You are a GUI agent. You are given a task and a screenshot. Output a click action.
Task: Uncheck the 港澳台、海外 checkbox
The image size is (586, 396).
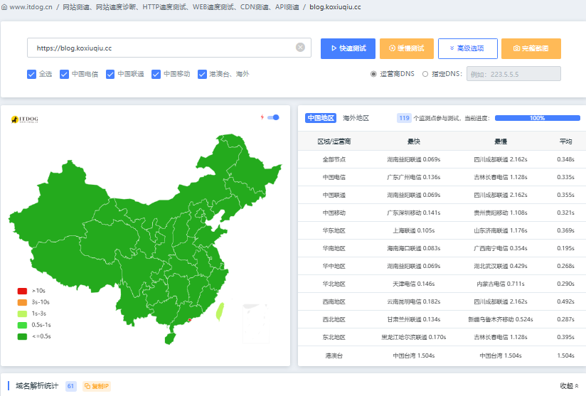click(203, 74)
